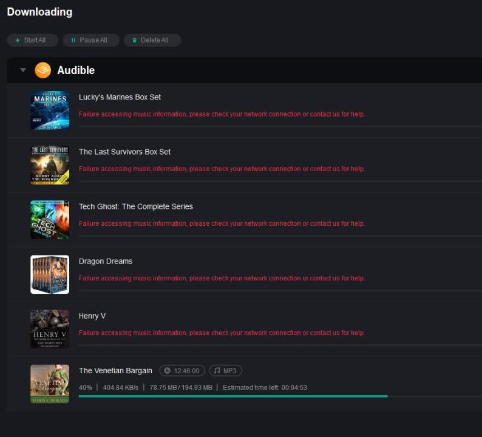The image size is (482, 437).
Task: Open The Venetian Bargain cover thumbnail
Action: (x=50, y=384)
